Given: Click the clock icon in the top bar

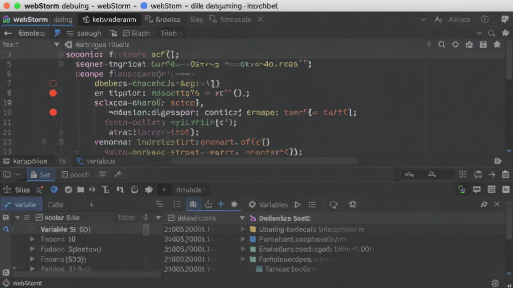Looking at the screenshot, I should (485, 19).
